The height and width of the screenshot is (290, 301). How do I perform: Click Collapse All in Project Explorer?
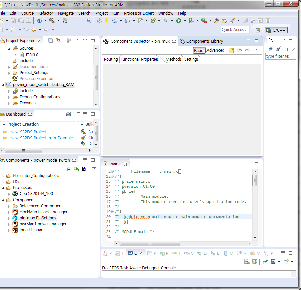pyautogui.click(x=51, y=40)
